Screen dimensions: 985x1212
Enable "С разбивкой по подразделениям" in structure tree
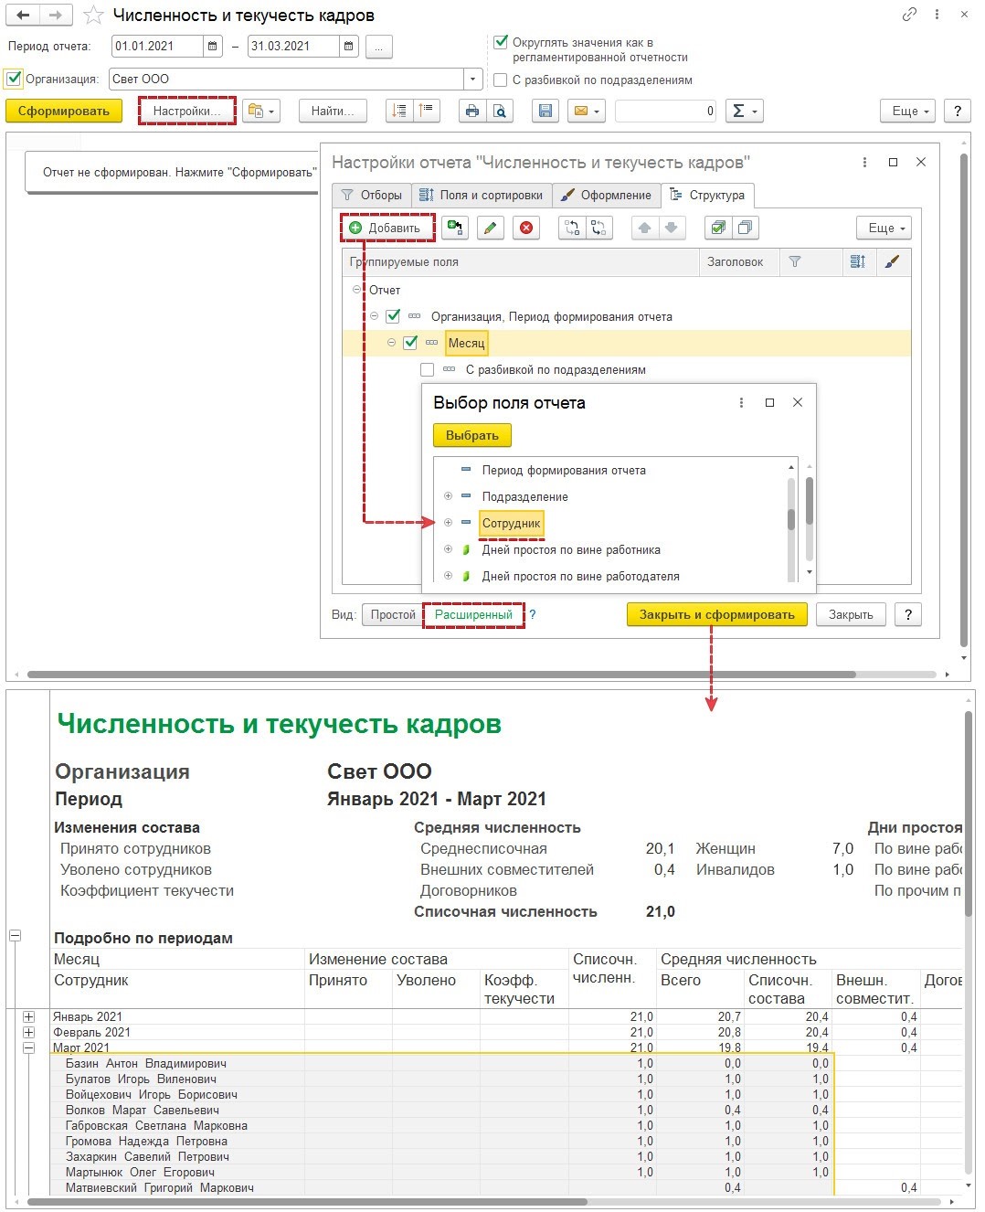427,370
